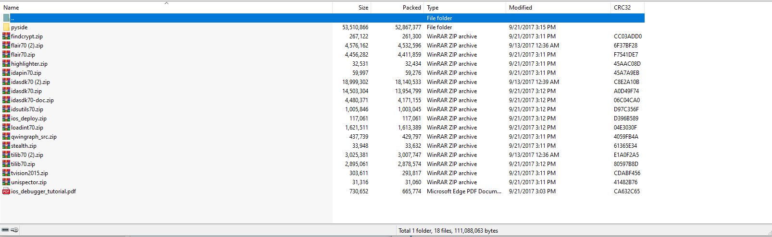
Task: Select the file name unispector.zip
Action: click(29, 182)
